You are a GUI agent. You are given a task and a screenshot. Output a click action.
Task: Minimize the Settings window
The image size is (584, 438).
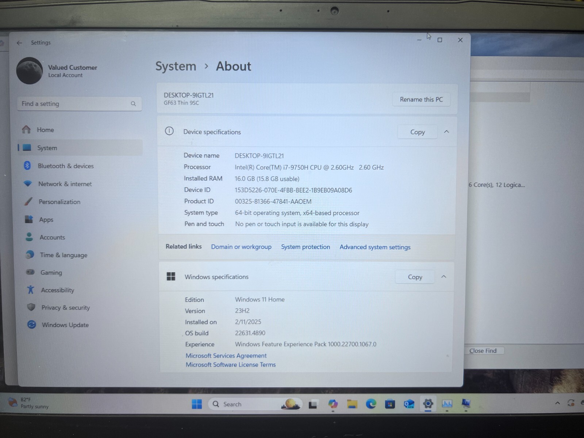pyautogui.click(x=419, y=40)
